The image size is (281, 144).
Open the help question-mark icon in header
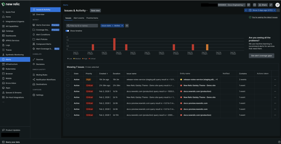254,5
